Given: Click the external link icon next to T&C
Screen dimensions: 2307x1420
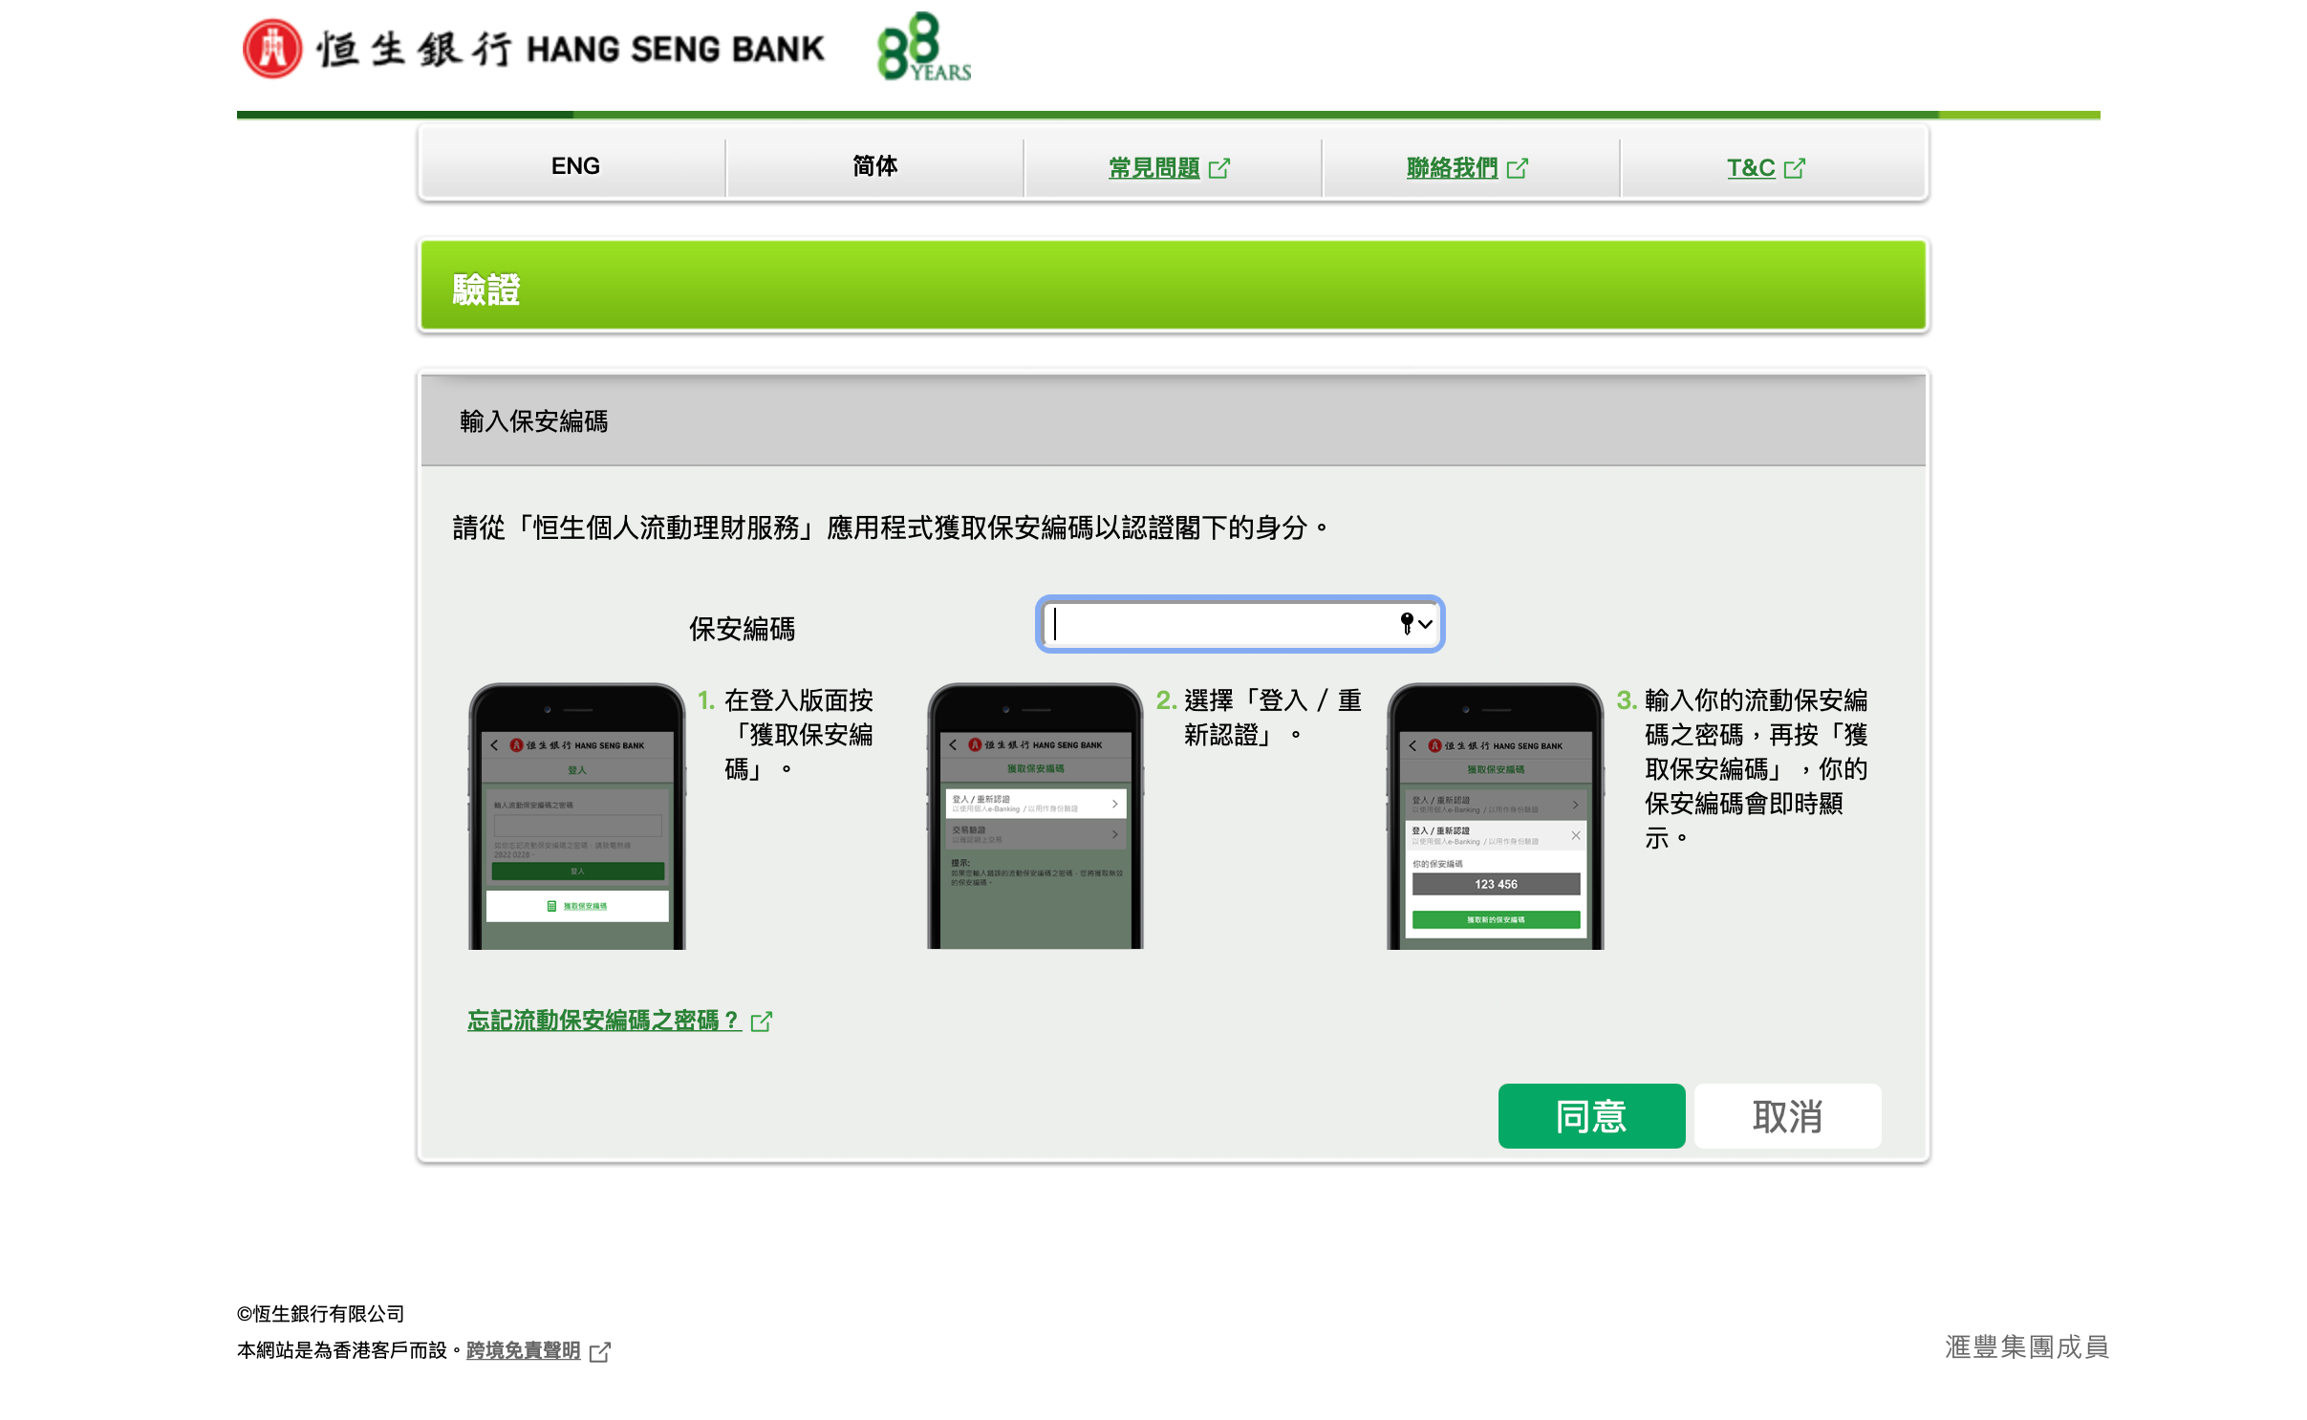Looking at the screenshot, I should click(1800, 166).
